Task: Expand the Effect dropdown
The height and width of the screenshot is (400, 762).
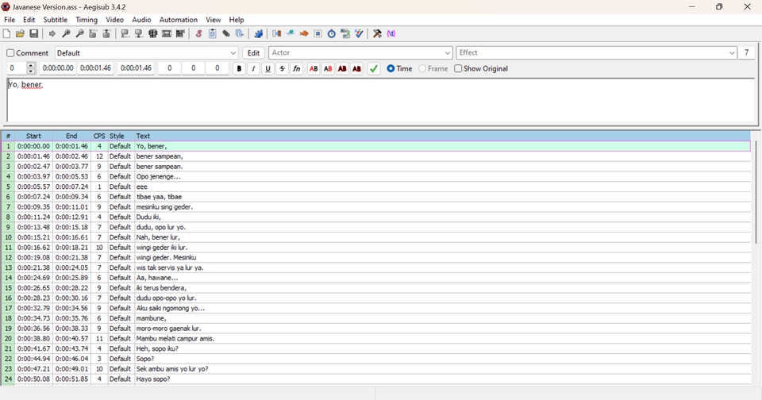Action: 732,53
